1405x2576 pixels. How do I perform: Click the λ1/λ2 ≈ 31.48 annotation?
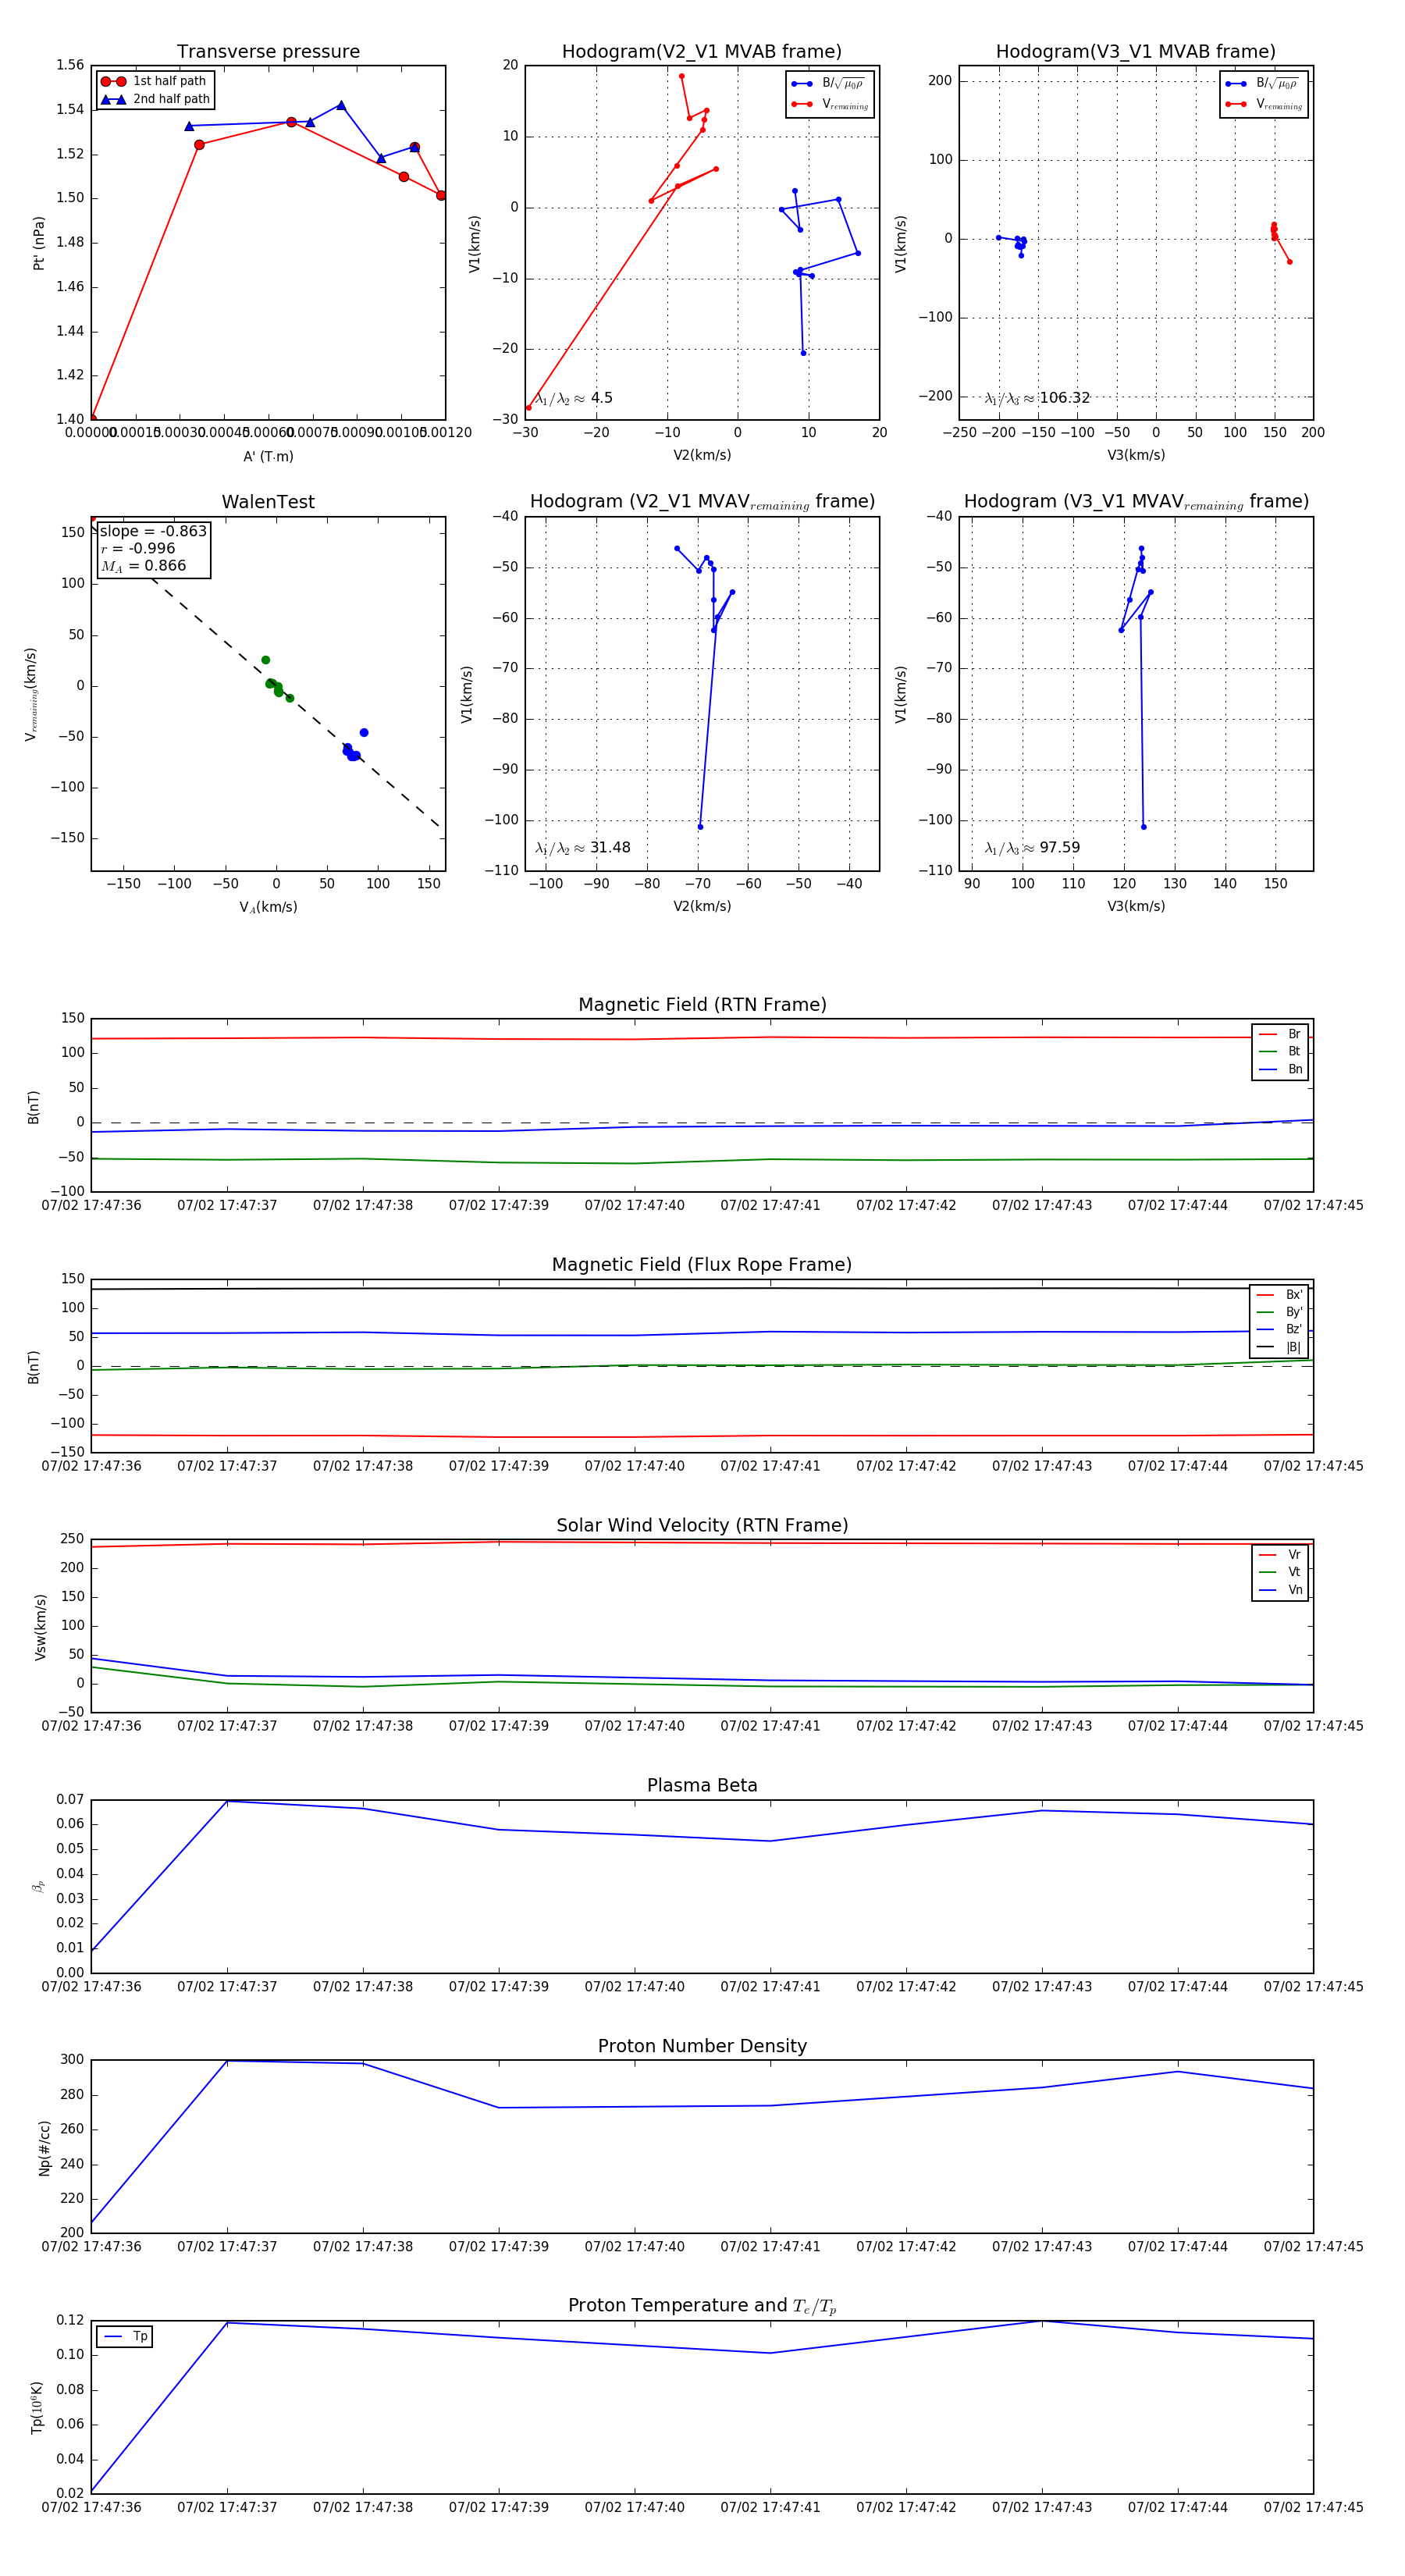[x=583, y=848]
